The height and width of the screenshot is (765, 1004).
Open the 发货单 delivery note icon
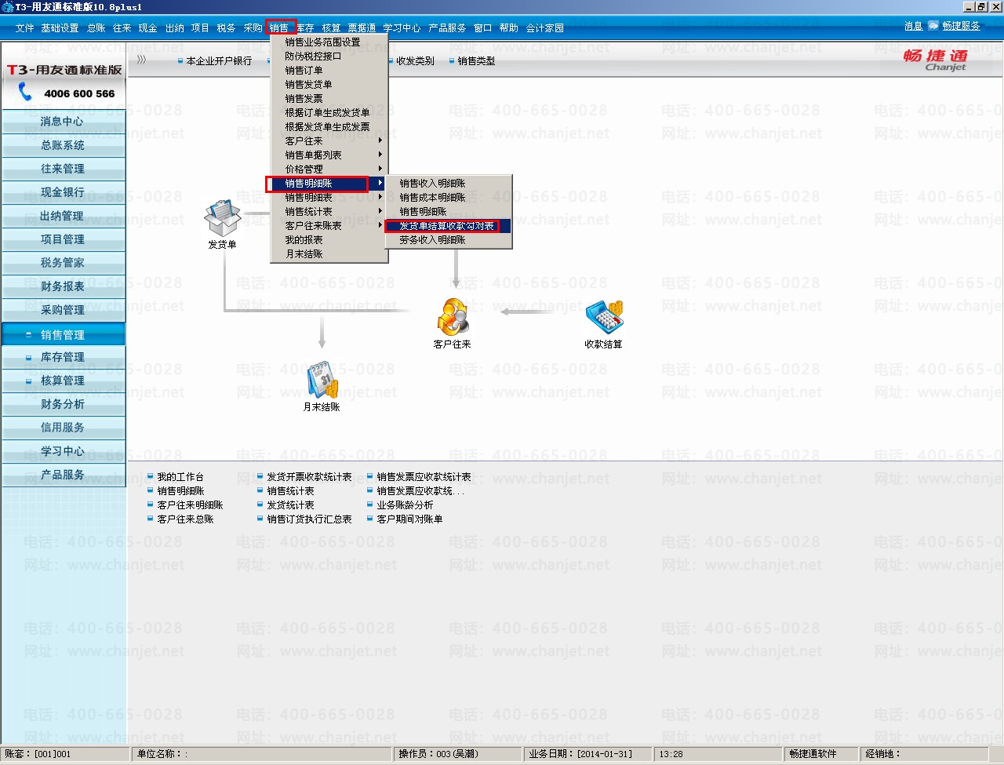point(222,219)
